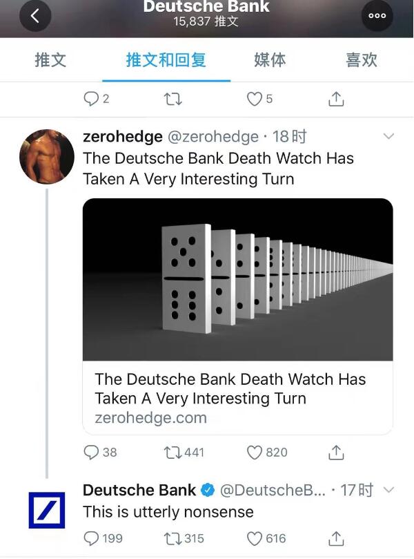Reply to the zerohedge tweet

coord(91,453)
